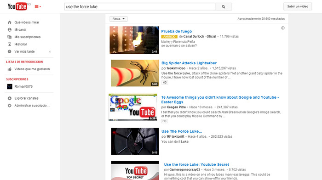Click the Explorar canales plus icon
This screenshot has width=322, height=180.
(x=10, y=98)
